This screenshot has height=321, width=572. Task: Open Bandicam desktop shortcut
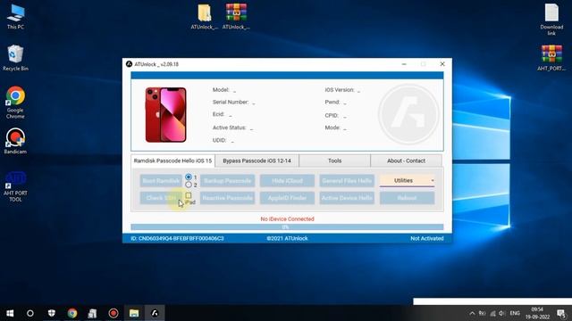(15, 141)
